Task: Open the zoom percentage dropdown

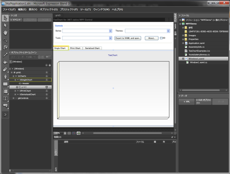Action: [65, 133]
